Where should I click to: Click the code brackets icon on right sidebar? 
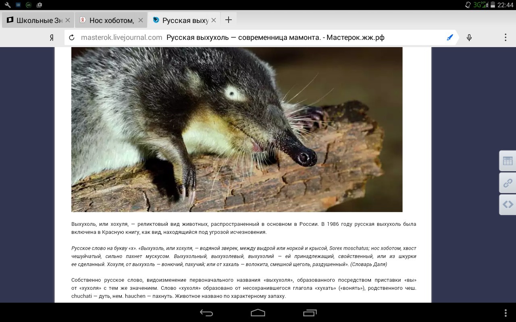[508, 204]
